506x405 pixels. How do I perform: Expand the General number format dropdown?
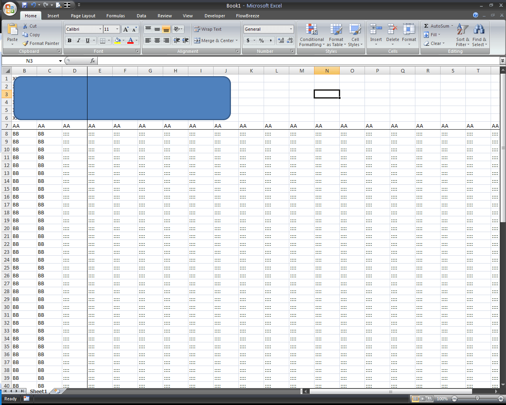pyautogui.click(x=291, y=29)
